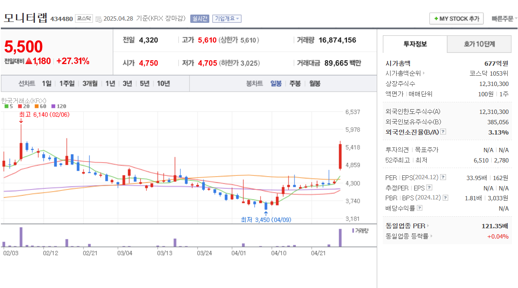The image size is (518, 288).
Task: Switch to the 호가 10단계 tab
Action: pos(479,44)
